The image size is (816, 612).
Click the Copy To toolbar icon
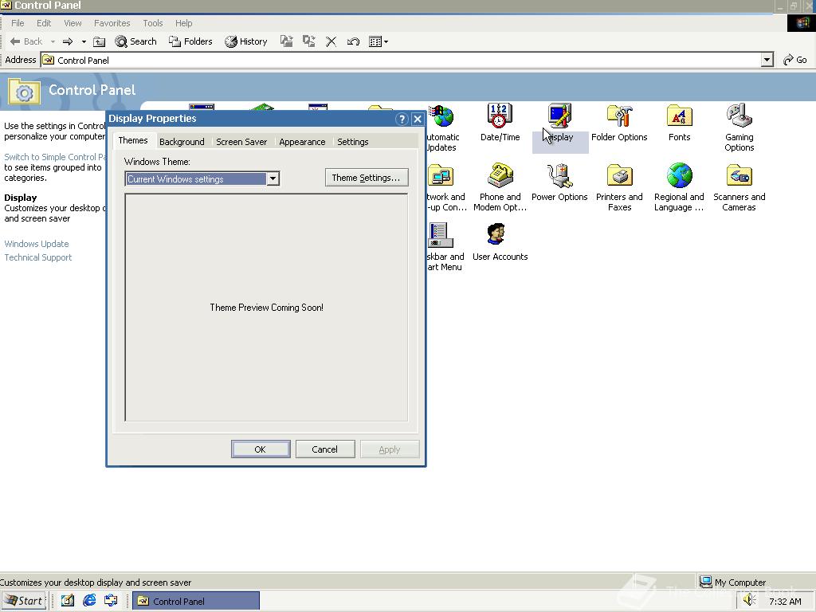[x=309, y=41]
